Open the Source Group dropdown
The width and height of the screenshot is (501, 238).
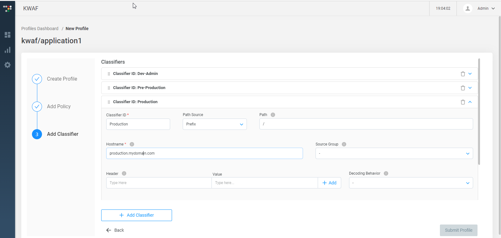pyautogui.click(x=394, y=153)
